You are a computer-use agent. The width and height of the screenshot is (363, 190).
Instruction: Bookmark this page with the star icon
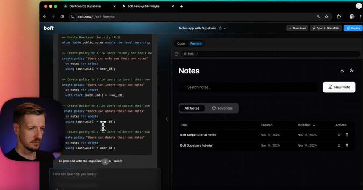point(326,17)
